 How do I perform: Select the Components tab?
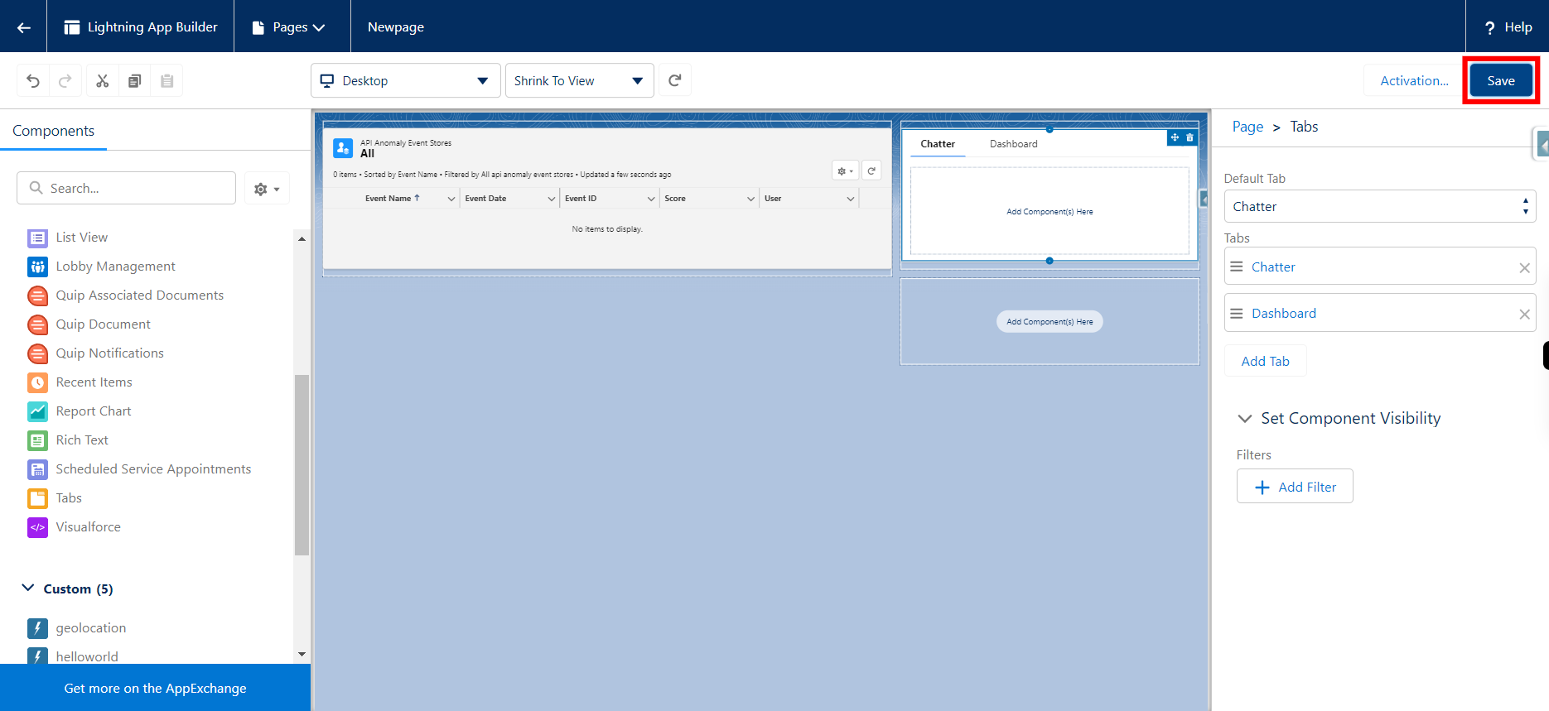click(x=53, y=131)
